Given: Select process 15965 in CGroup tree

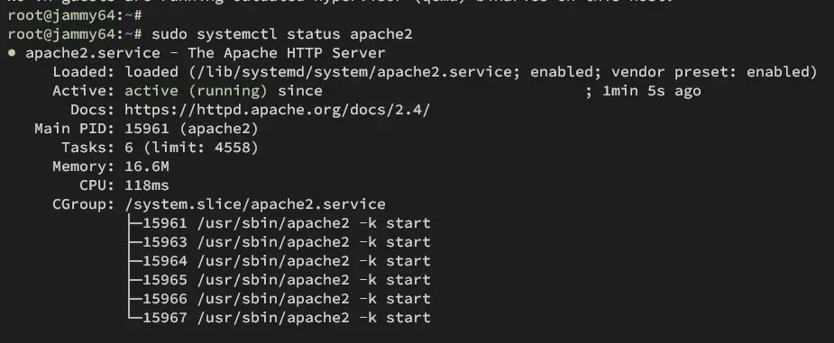Looking at the screenshot, I should point(287,280).
